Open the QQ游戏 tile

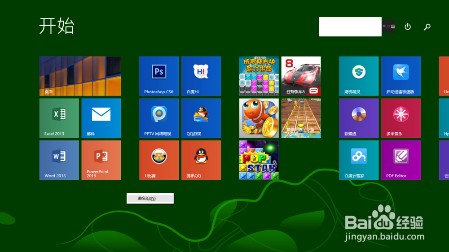[x=201, y=118]
